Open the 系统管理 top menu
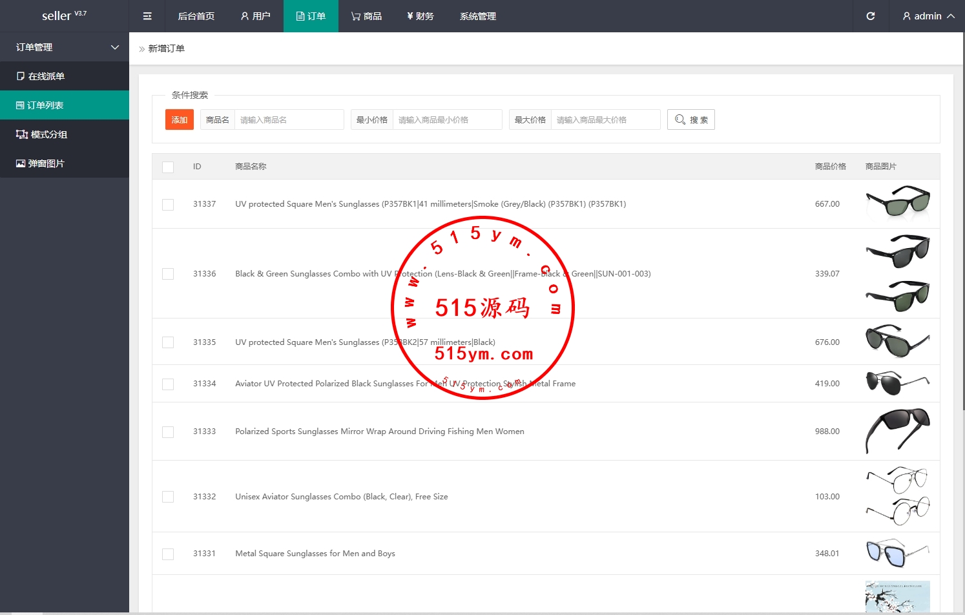This screenshot has height=615, width=965. point(477,16)
